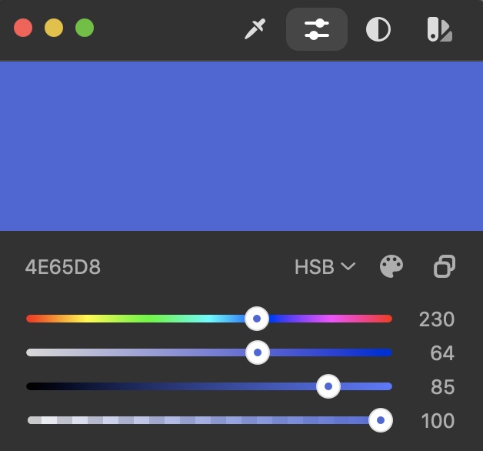Click the opacity slider handle
Image resolution: width=483 pixels, height=451 pixels.
coord(381,420)
